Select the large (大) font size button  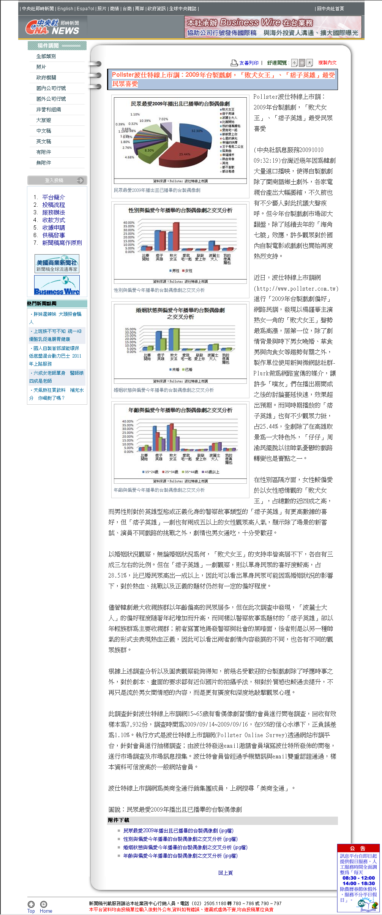(310, 63)
